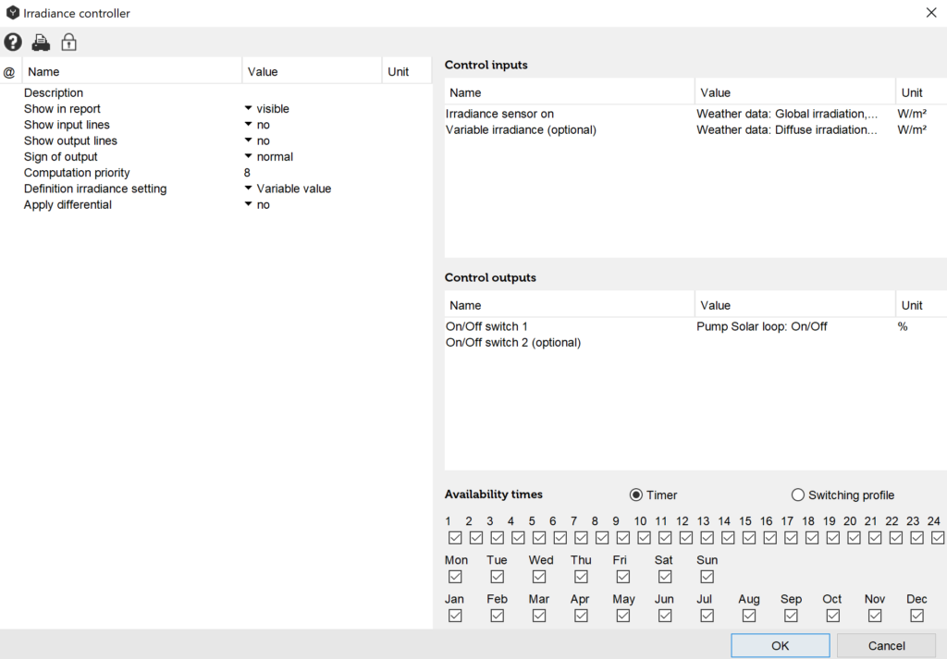Open the Show in report dropdown

click(x=248, y=109)
